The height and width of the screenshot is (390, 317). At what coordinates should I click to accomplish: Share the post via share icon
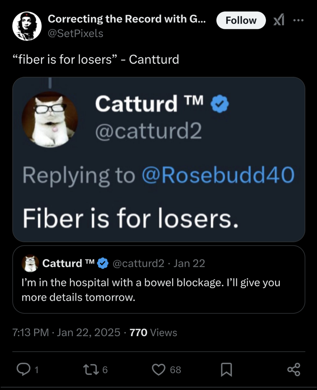tap(294, 370)
